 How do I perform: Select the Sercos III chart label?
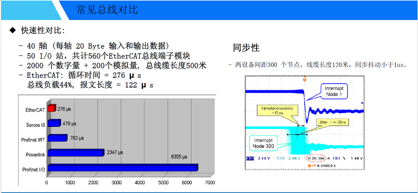[x=36, y=125]
